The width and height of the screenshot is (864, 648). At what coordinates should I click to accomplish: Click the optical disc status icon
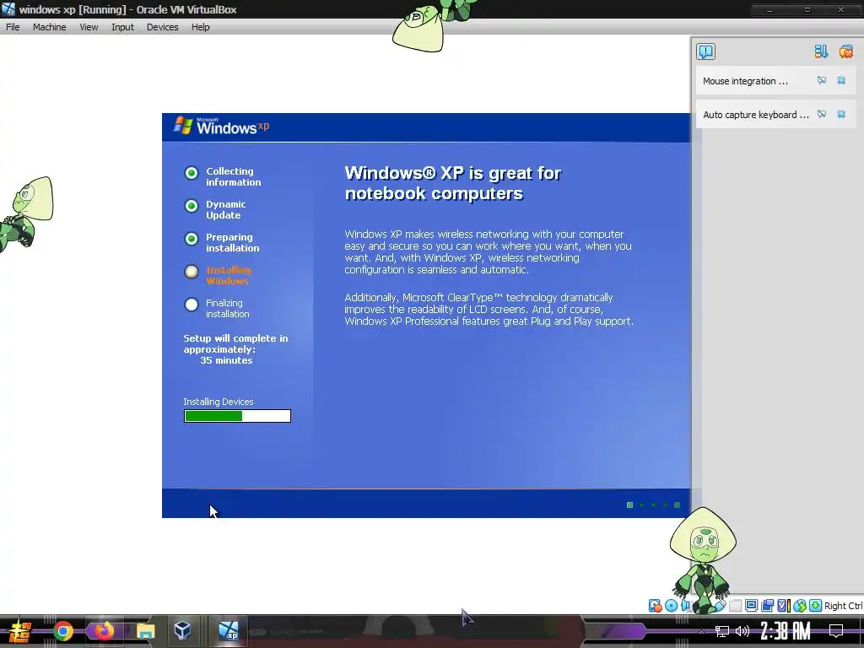point(671,606)
